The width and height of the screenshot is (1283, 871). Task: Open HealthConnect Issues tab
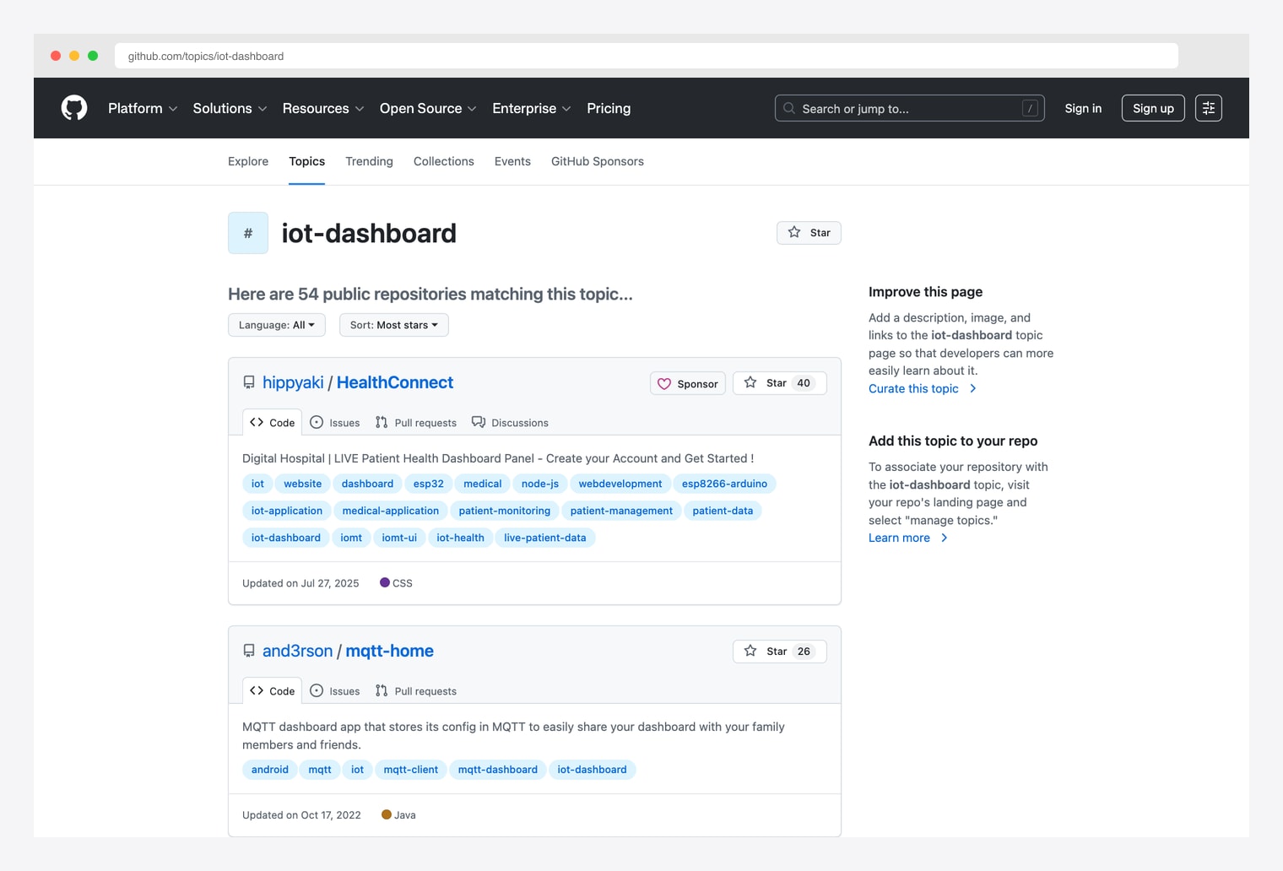pyautogui.click(x=335, y=422)
